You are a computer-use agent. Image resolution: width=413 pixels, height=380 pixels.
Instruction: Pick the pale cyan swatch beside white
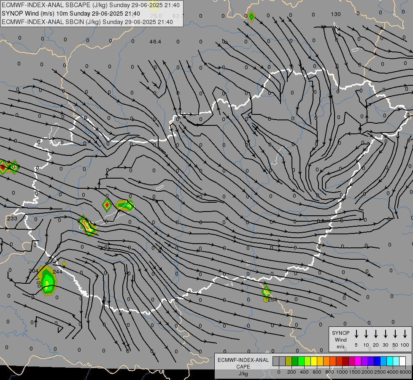coord(396,361)
